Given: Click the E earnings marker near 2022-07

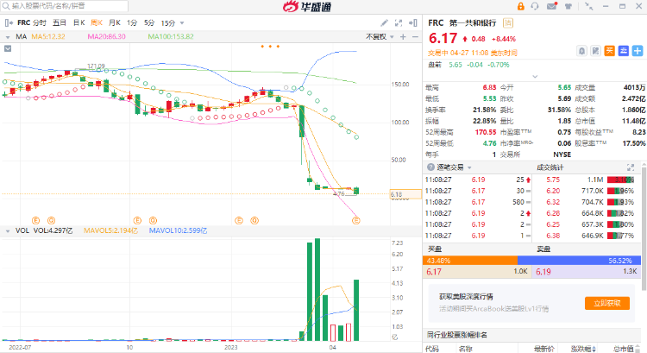Looking at the screenshot, I should [x=35, y=220].
